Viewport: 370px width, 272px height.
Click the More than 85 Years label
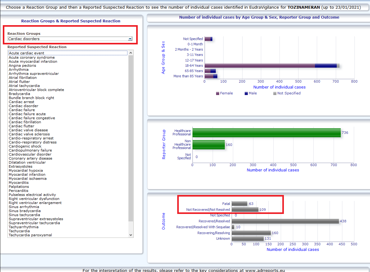click(188, 76)
